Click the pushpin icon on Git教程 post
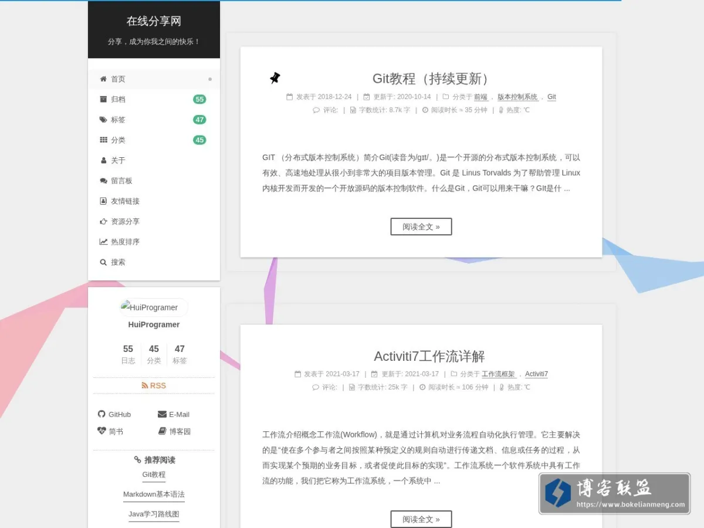704x528 pixels. (275, 78)
